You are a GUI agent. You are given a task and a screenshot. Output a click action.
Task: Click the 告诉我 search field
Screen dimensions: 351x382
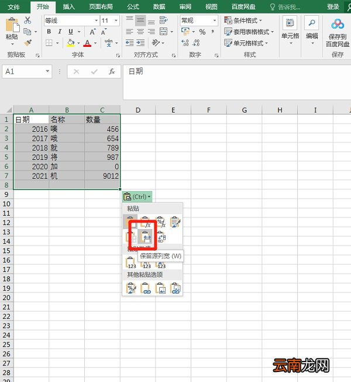(x=285, y=7)
